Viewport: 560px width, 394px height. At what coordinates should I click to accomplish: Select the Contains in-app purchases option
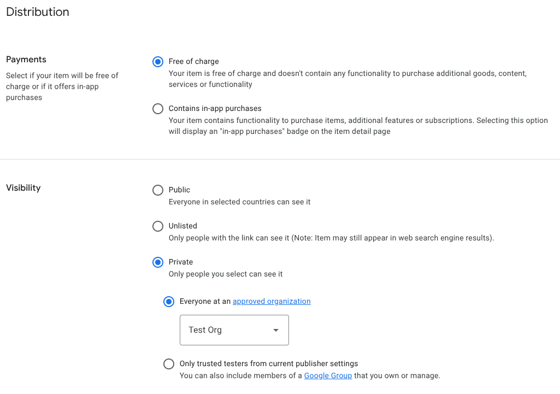pos(157,109)
